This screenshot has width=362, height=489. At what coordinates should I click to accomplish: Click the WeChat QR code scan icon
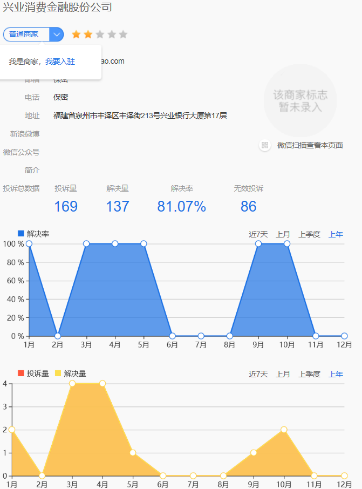pyautogui.click(x=265, y=145)
